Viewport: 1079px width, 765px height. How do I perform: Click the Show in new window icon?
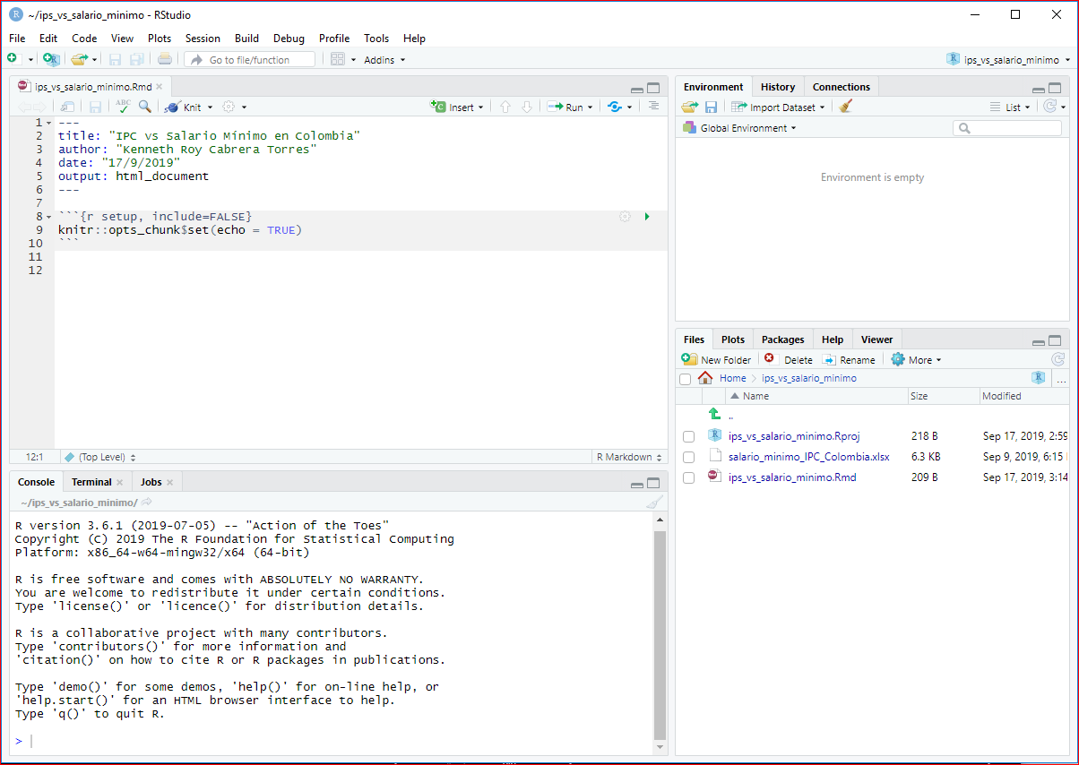click(68, 107)
